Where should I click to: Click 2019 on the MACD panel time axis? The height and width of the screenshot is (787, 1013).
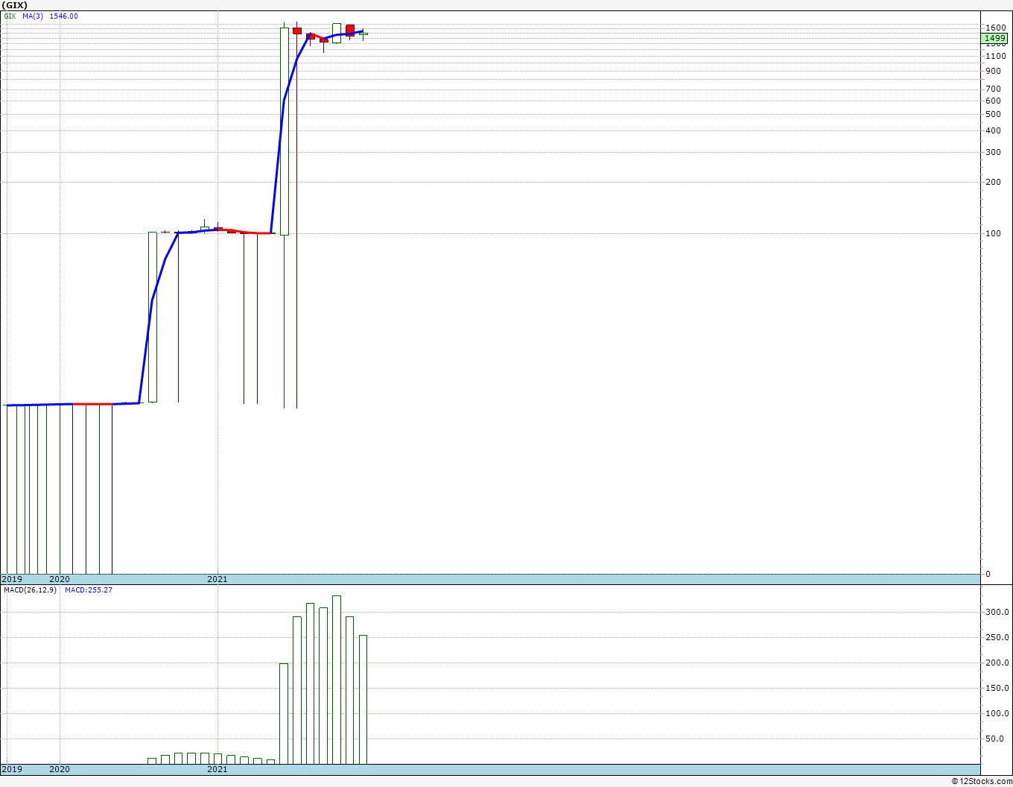12,769
